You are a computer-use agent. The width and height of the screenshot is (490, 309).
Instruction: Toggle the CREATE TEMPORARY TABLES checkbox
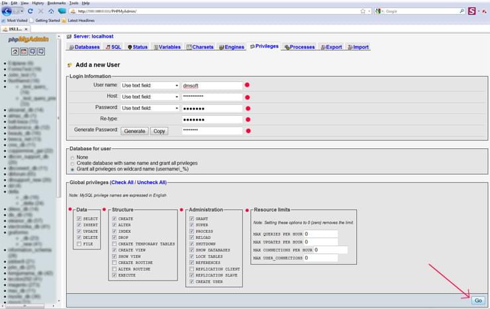tap(115, 243)
